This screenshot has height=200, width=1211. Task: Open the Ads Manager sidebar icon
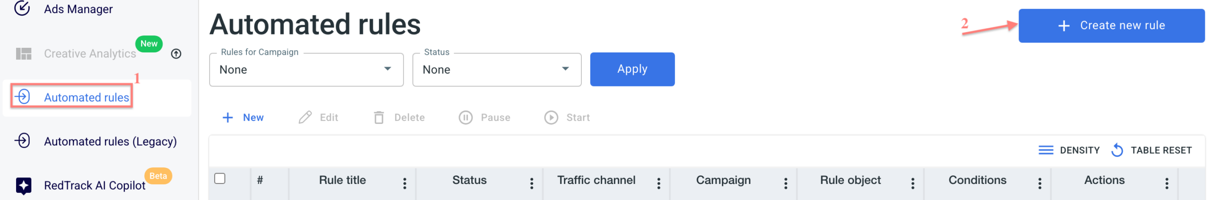click(22, 8)
